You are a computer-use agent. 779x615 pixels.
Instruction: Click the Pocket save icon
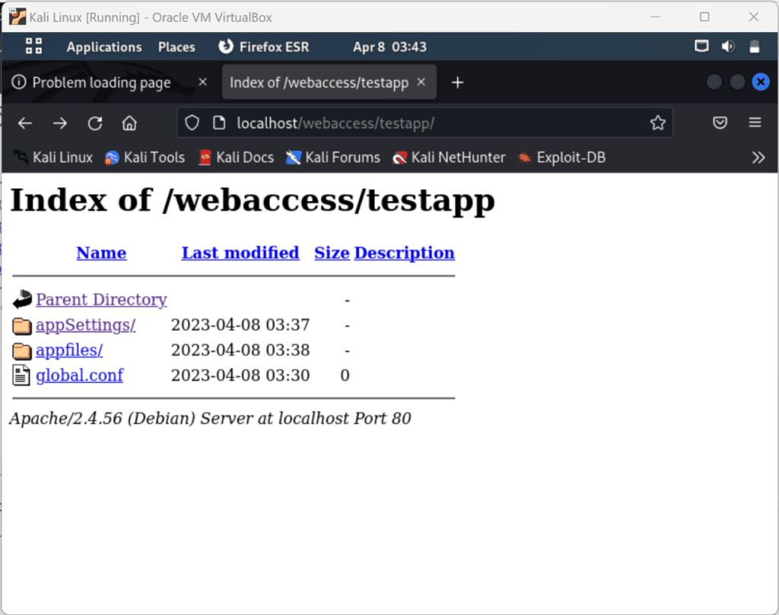point(720,123)
